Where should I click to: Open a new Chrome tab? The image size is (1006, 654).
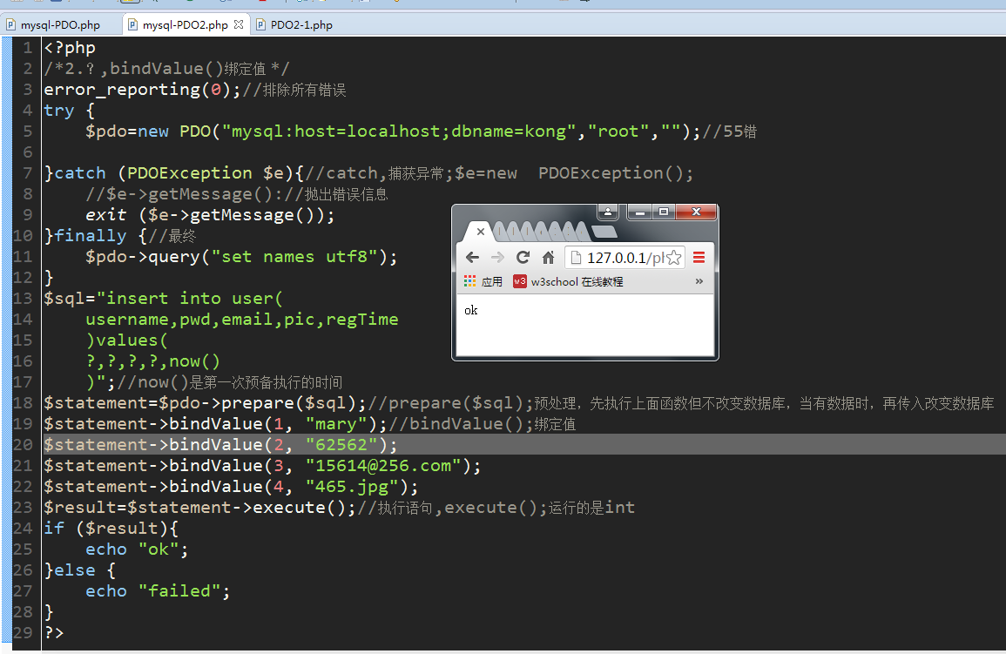click(604, 232)
